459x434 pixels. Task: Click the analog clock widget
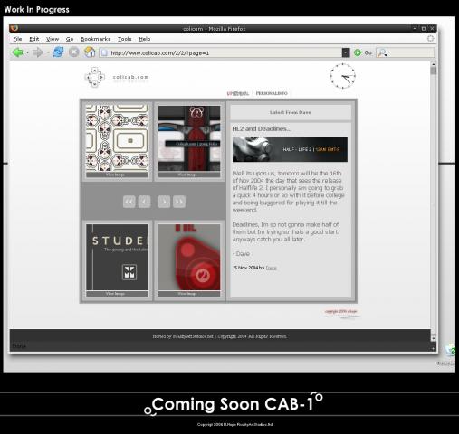click(x=342, y=76)
